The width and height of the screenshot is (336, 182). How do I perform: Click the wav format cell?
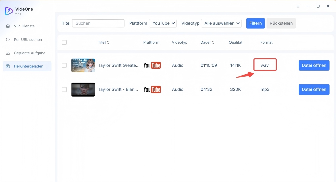click(x=265, y=65)
